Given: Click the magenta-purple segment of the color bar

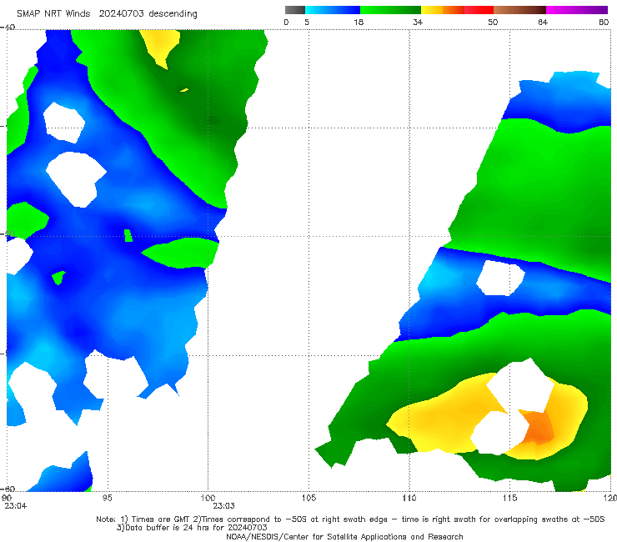Looking at the screenshot, I should click(577, 10).
